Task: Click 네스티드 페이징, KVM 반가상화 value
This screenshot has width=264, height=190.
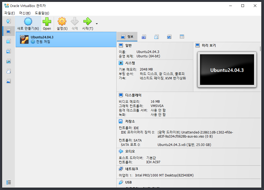Action: 163,78
